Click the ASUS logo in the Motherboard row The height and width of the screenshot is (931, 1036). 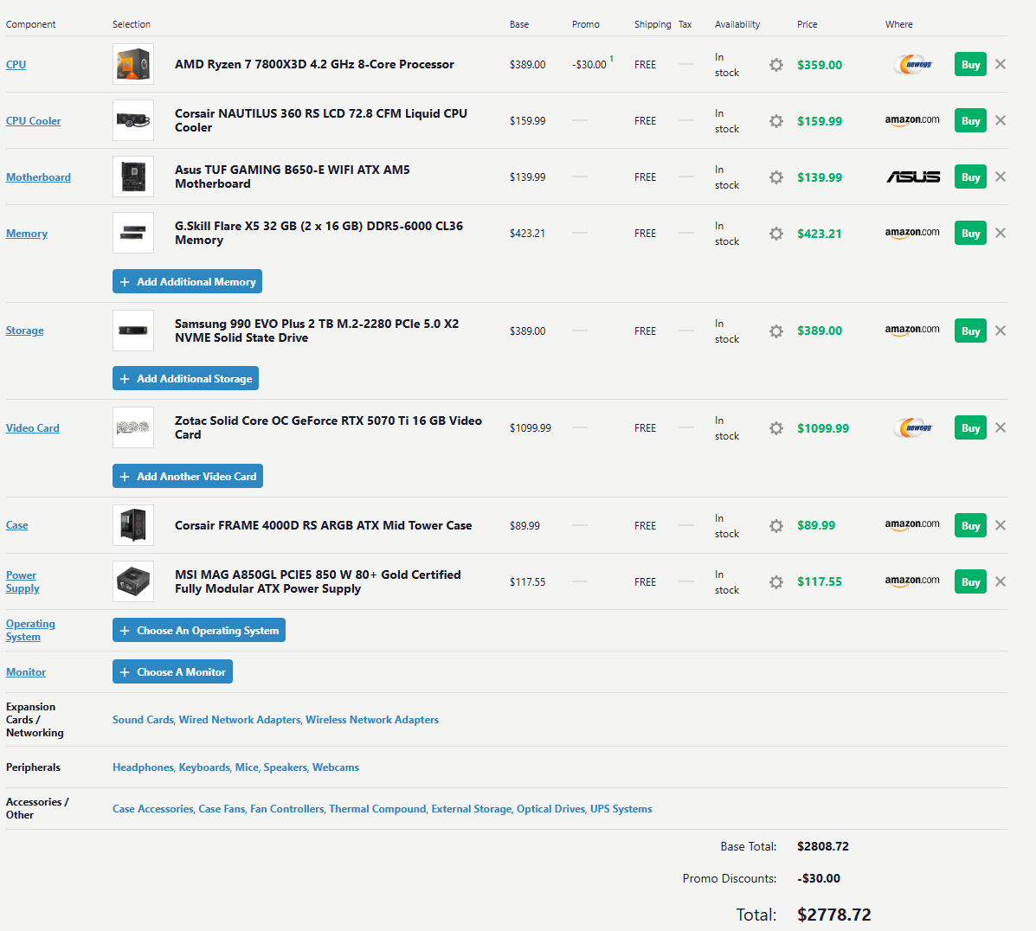pyautogui.click(x=912, y=177)
